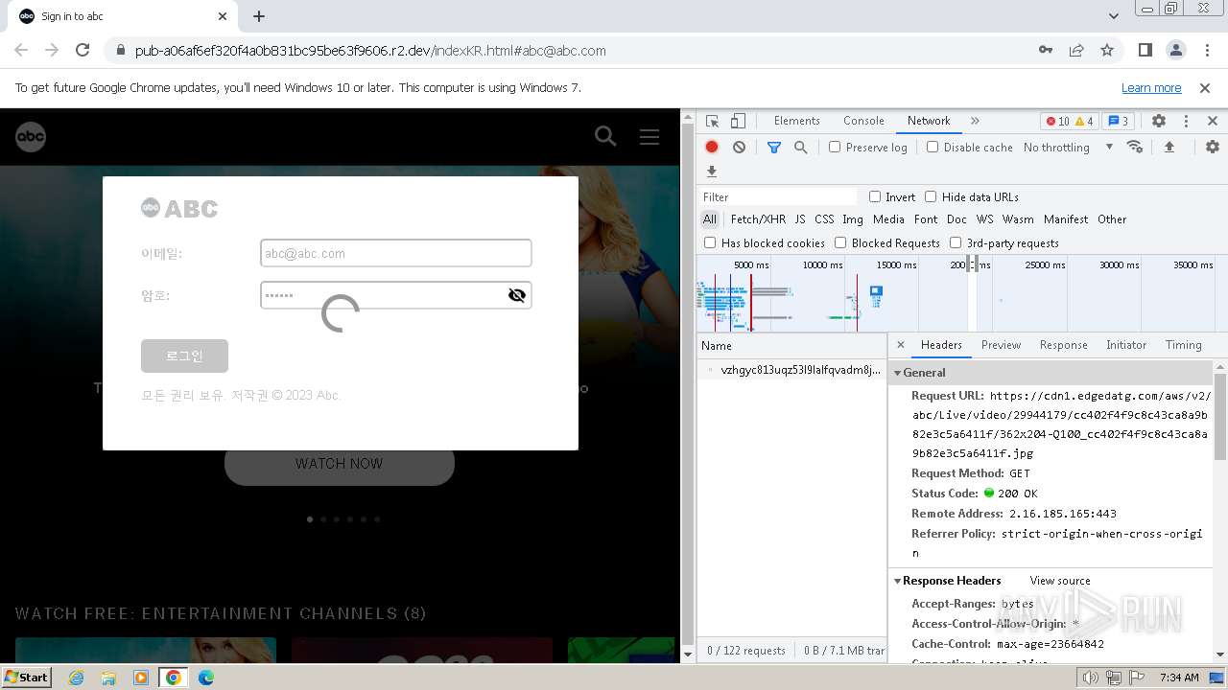Check Hide data URLs

point(931,196)
